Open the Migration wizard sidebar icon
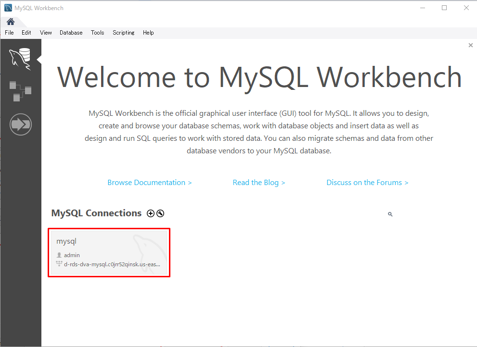Screen dimensions: 477x347 (x=20, y=125)
